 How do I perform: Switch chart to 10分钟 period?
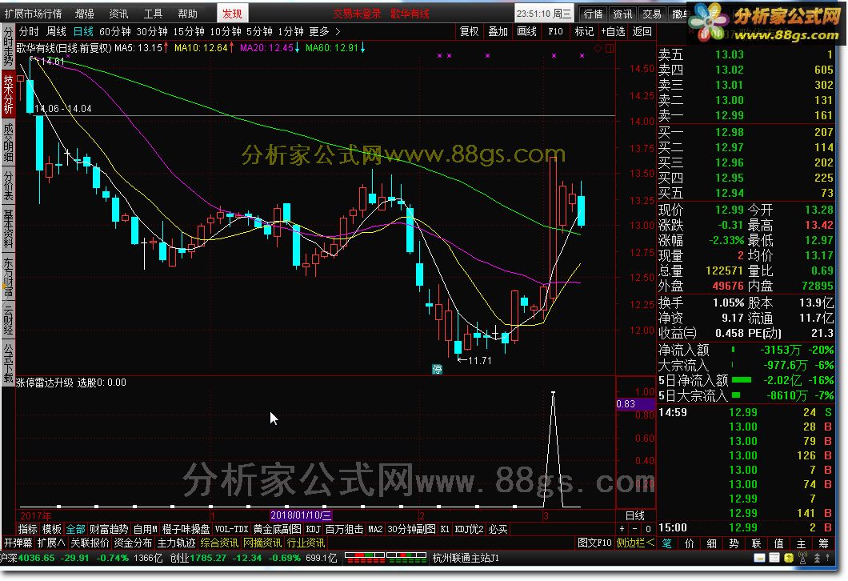(225, 32)
